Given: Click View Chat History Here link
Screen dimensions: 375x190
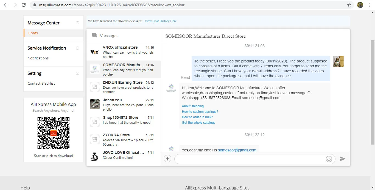Looking at the screenshot, I should pyautogui.click(x=161, y=21).
